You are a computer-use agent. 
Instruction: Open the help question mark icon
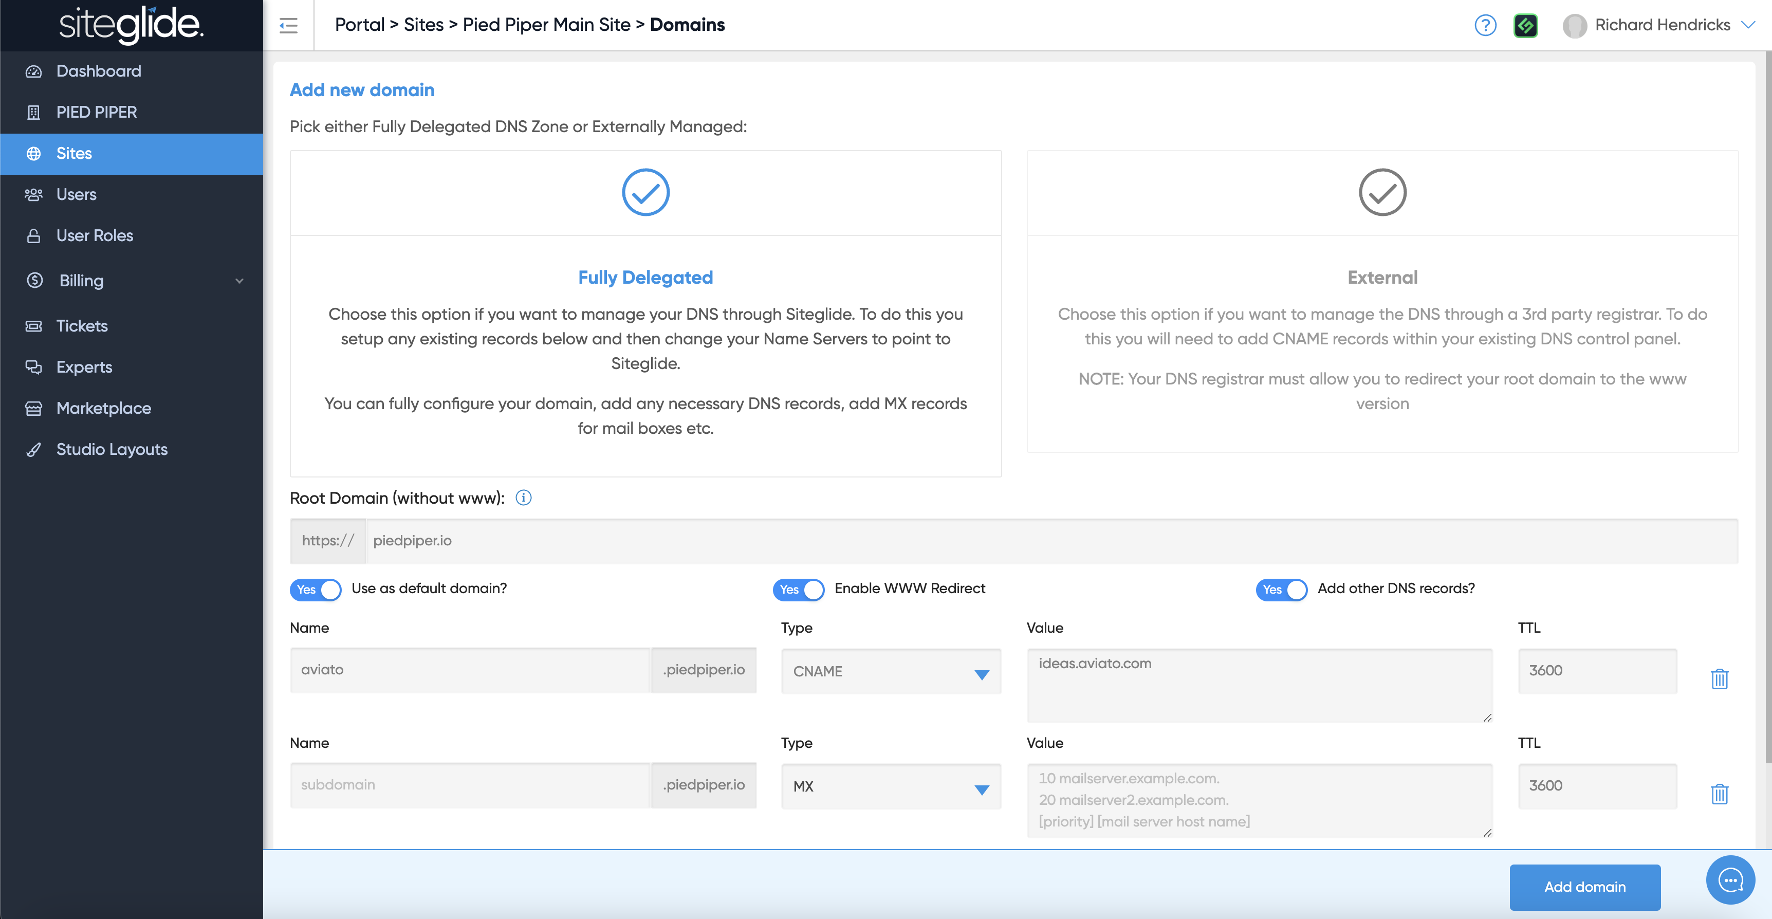(x=1485, y=26)
